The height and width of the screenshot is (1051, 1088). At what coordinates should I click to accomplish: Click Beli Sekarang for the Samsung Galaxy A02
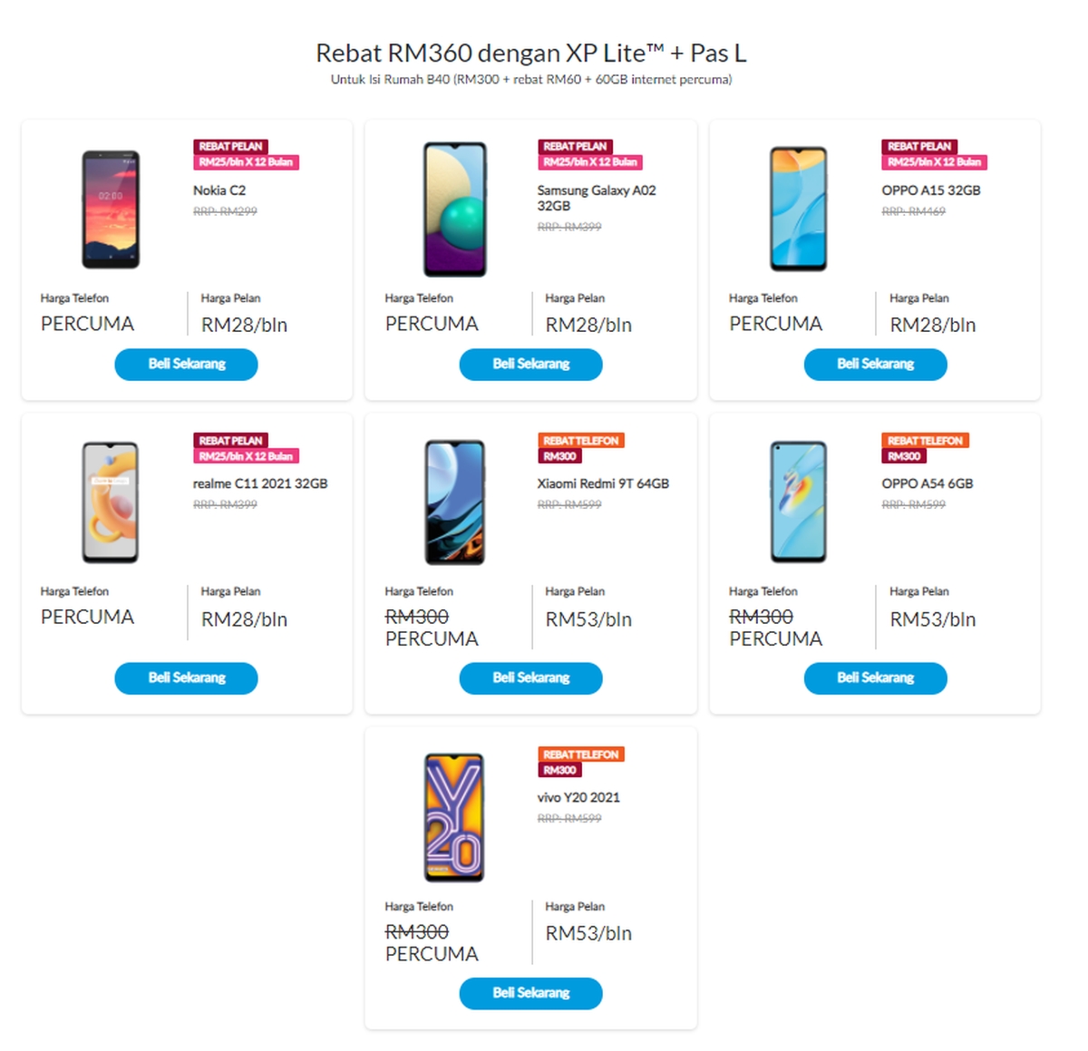point(530,365)
